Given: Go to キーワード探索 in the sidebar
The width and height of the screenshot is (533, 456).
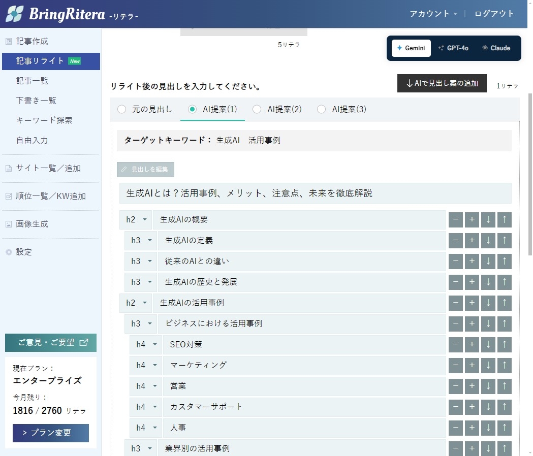Looking at the screenshot, I should (x=44, y=120).
